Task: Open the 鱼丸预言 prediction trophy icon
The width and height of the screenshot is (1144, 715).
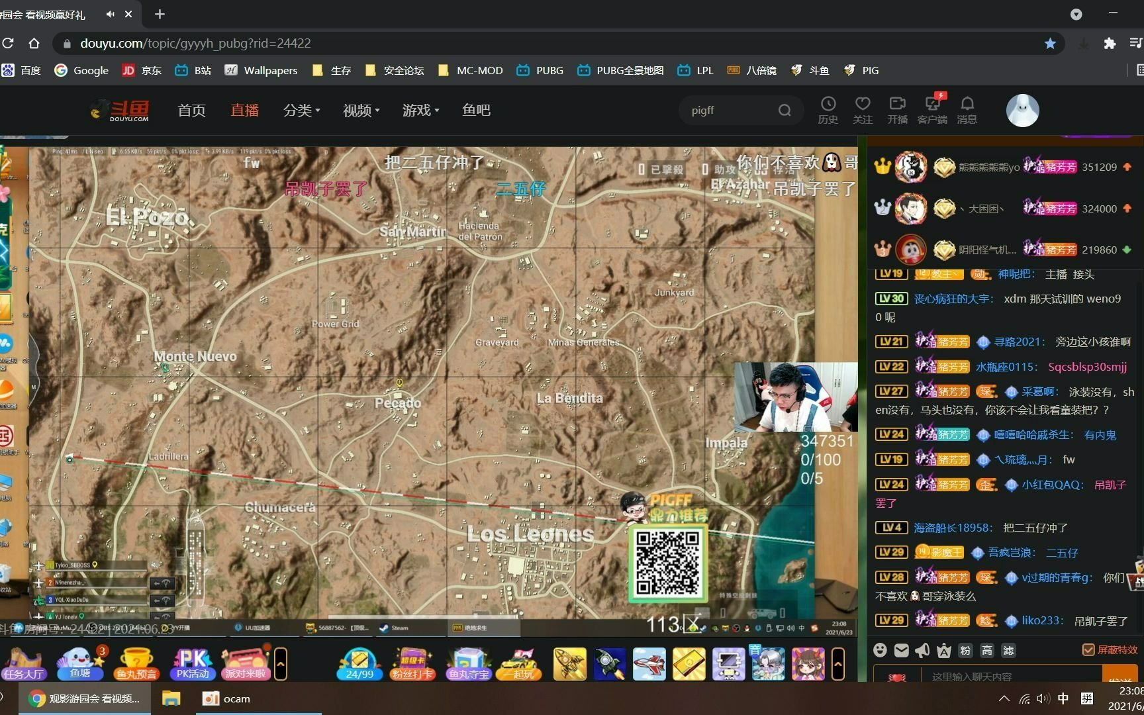Action: pos(136,664)
